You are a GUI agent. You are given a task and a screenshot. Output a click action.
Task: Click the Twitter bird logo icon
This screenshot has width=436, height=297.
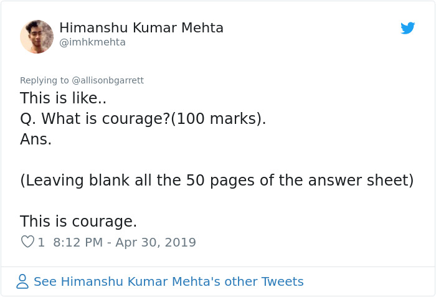coord(407,28)
